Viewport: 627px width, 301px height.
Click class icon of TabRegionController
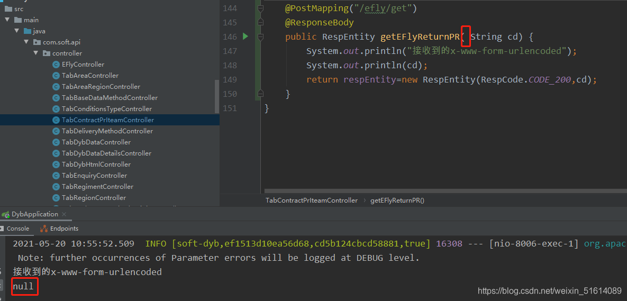tap(56, 198)
